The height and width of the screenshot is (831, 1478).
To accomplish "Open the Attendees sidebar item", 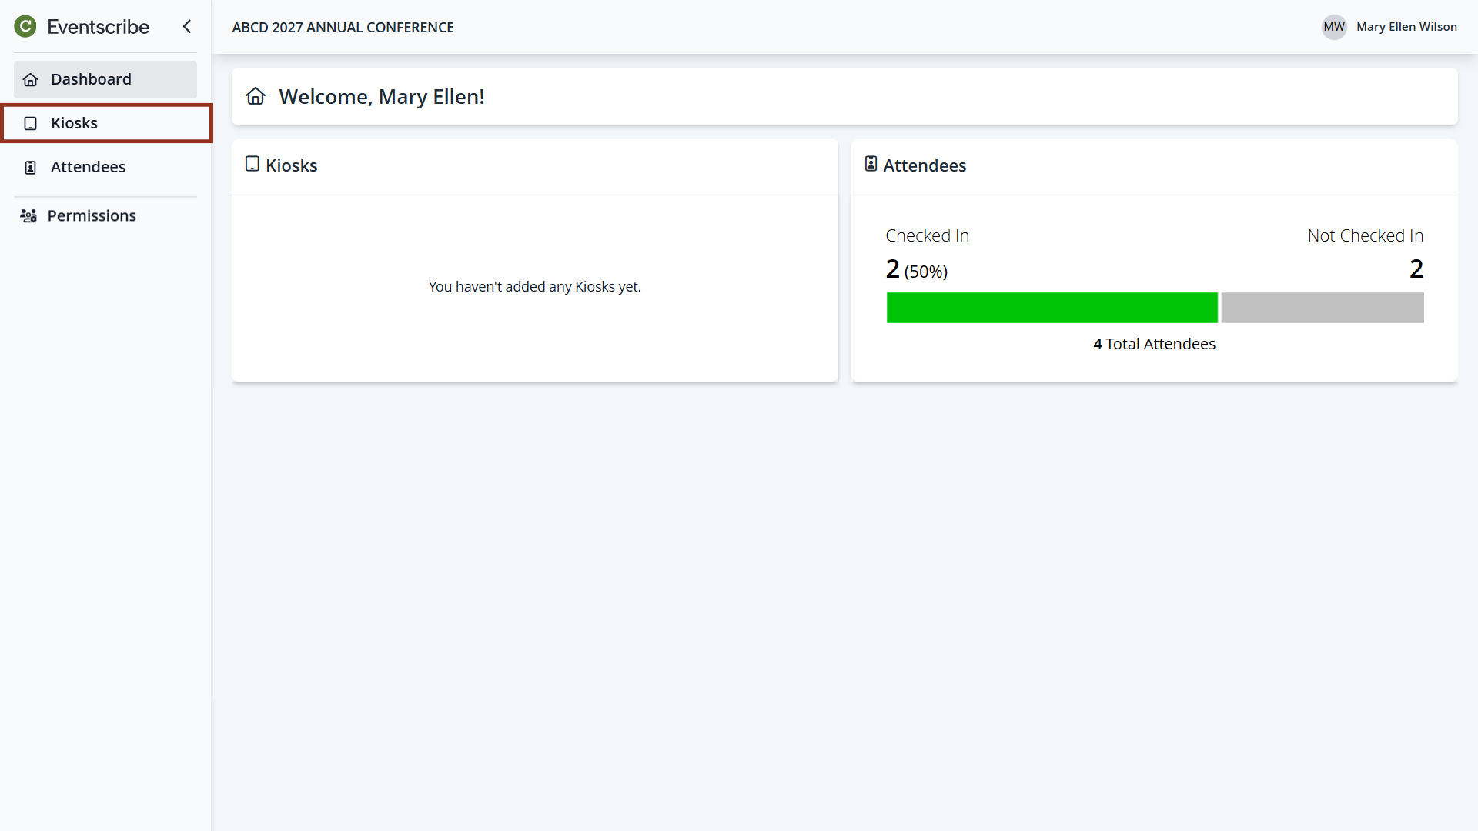I will [x=88, y=167].
